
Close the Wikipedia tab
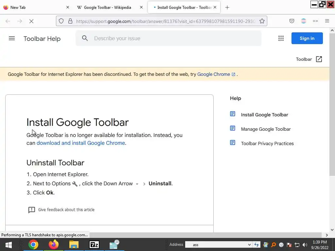coord(141,7)
